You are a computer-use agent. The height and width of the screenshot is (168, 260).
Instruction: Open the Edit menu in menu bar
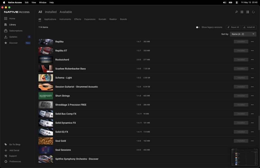(27, 2)
